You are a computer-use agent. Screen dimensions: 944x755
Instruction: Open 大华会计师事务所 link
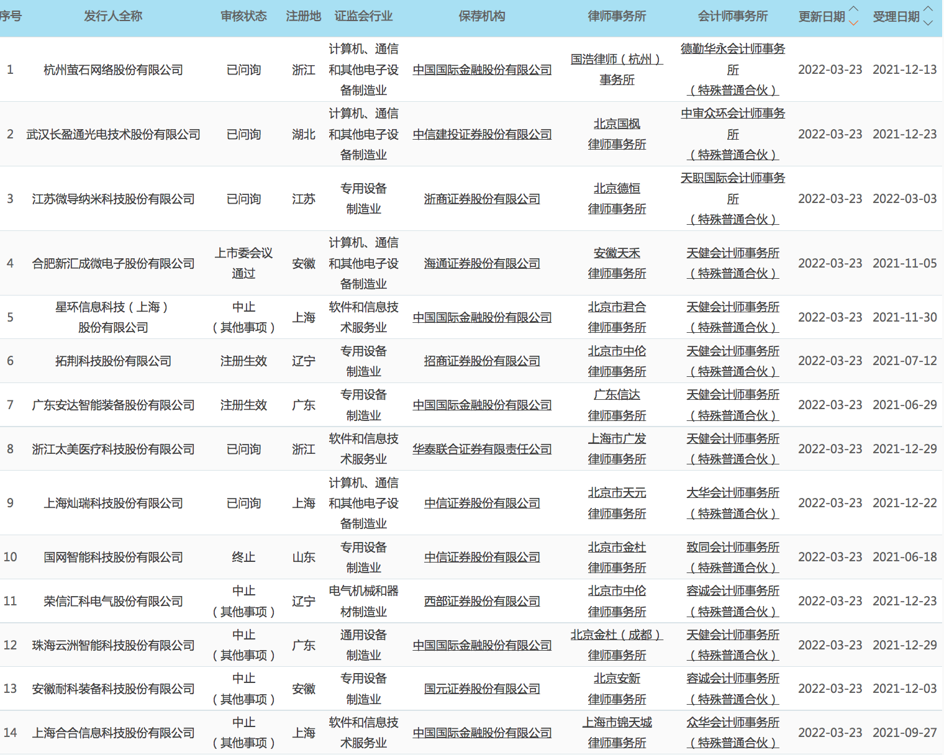pyautogui.click(x=733, y=503)
